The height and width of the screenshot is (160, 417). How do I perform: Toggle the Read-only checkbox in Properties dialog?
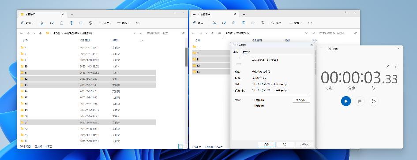click(x=254, y=100)
